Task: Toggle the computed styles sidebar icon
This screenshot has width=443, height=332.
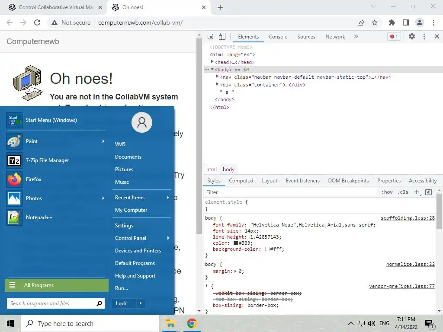Action: click(x=429, y=192)
